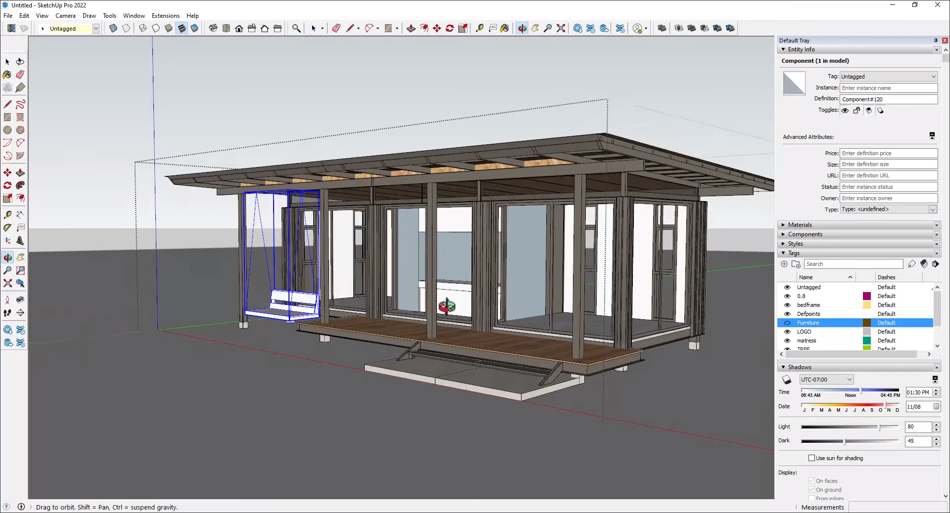The image size is (950, 513).
Task: Select the Walk footprints tool
Action: coord(7,313)
